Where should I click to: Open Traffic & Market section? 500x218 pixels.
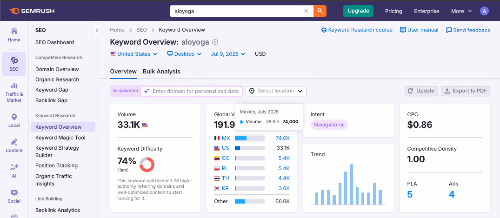(14, 92)
